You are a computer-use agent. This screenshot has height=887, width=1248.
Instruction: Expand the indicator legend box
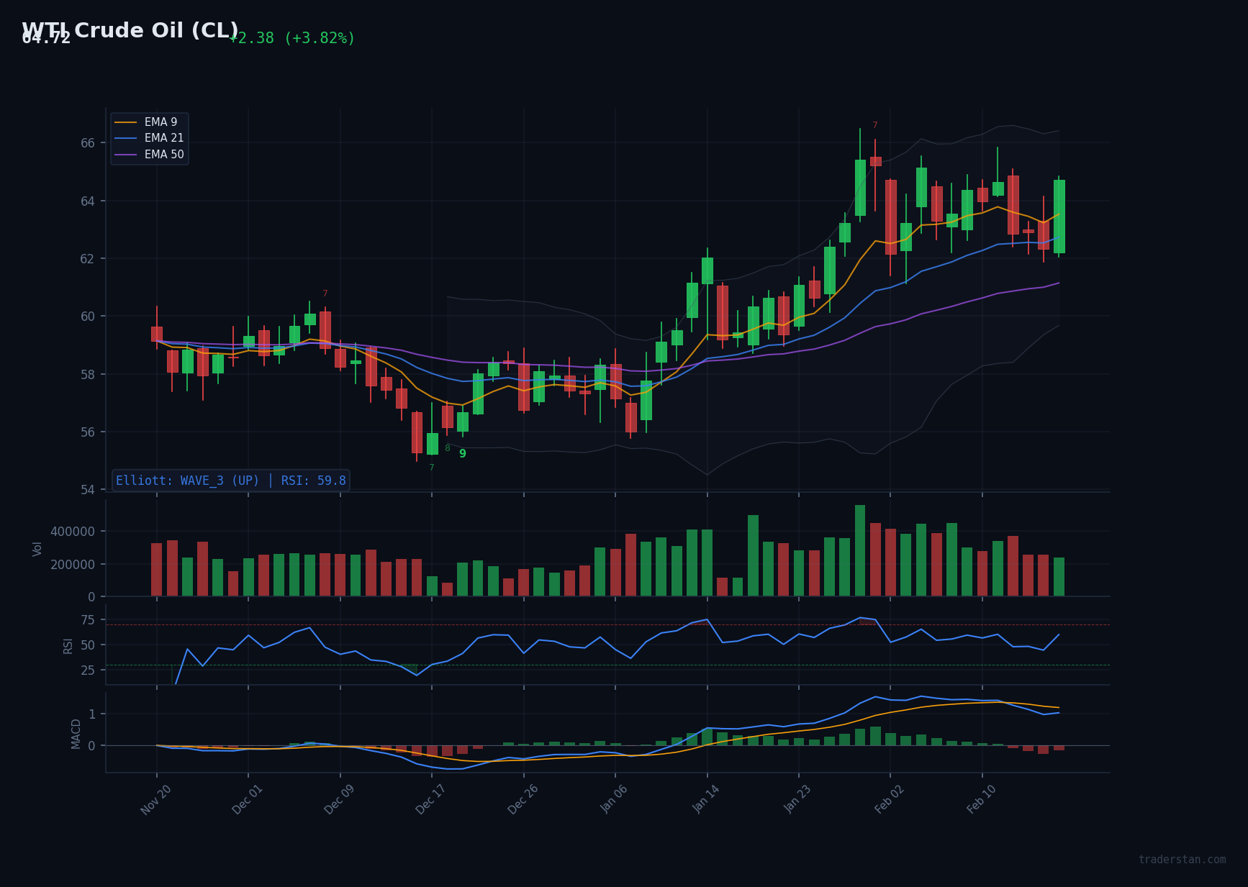[x=149, y=137]
